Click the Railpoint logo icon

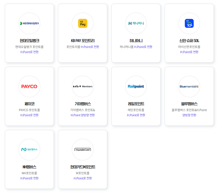(x=136, y=86)
